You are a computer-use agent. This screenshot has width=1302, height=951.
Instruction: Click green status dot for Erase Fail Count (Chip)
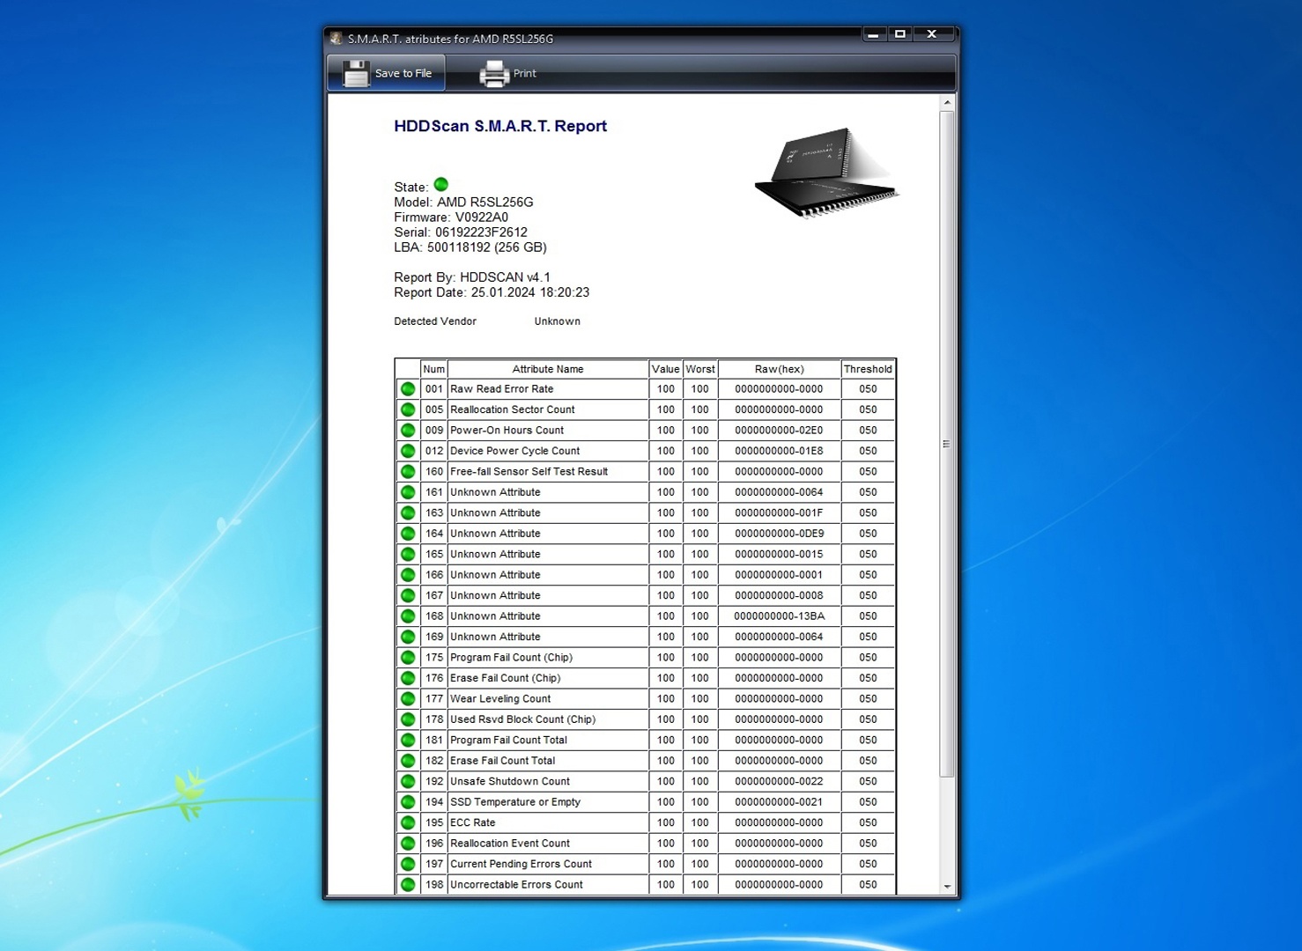[408, 678]
